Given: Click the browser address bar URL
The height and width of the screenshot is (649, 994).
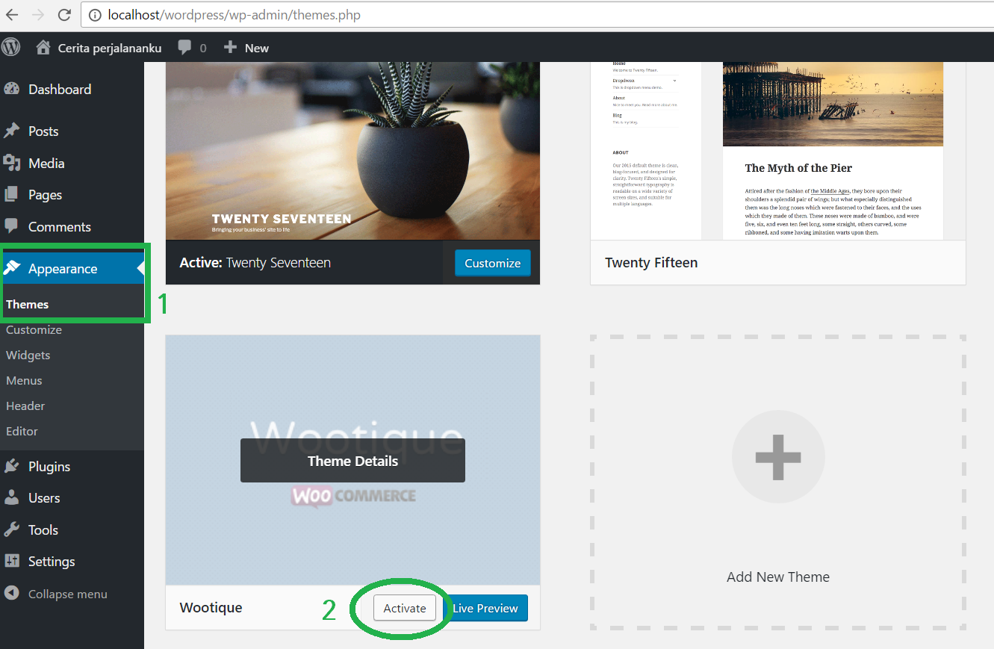Looking at the screenshot, I should tap(234, 15).
